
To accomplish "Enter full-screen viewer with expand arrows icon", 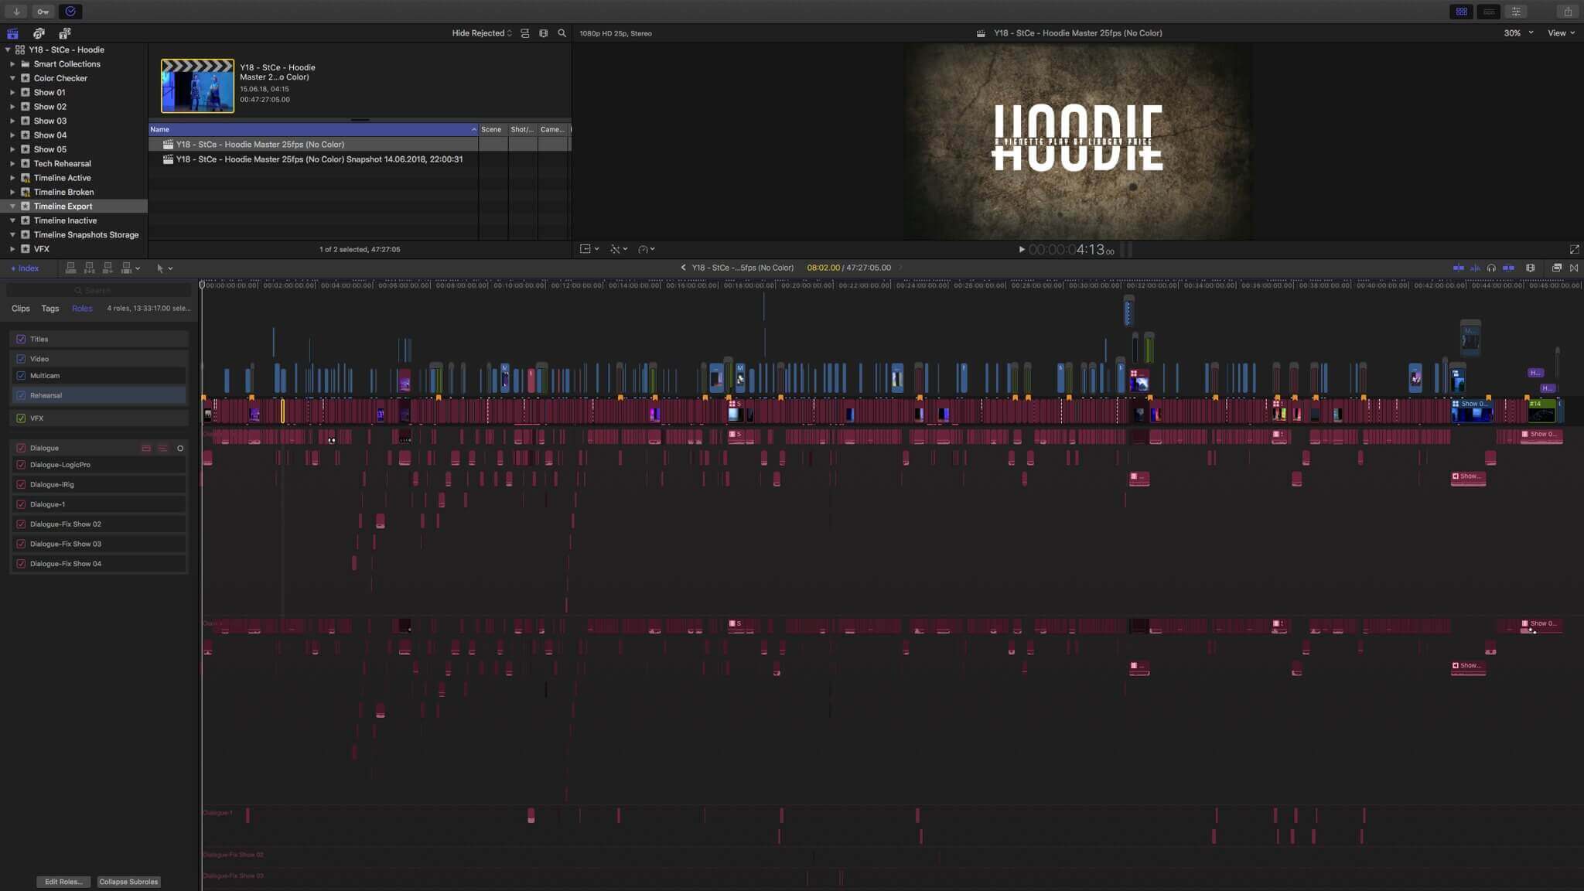I will tap(1574, 250).
